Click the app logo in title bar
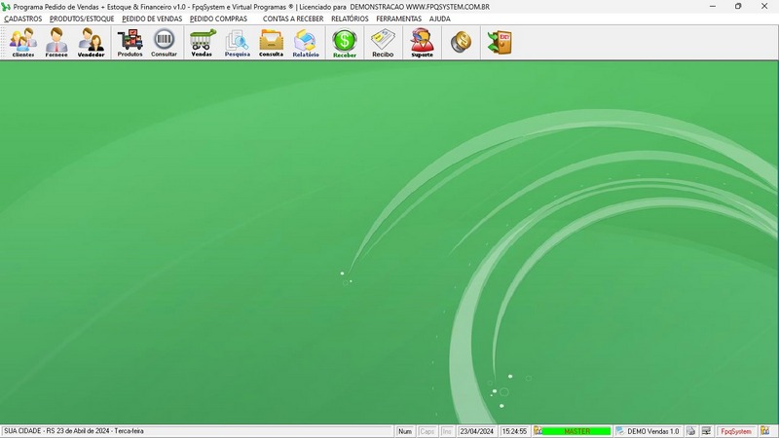Screen dimensions: 779x438 (6, 7)
